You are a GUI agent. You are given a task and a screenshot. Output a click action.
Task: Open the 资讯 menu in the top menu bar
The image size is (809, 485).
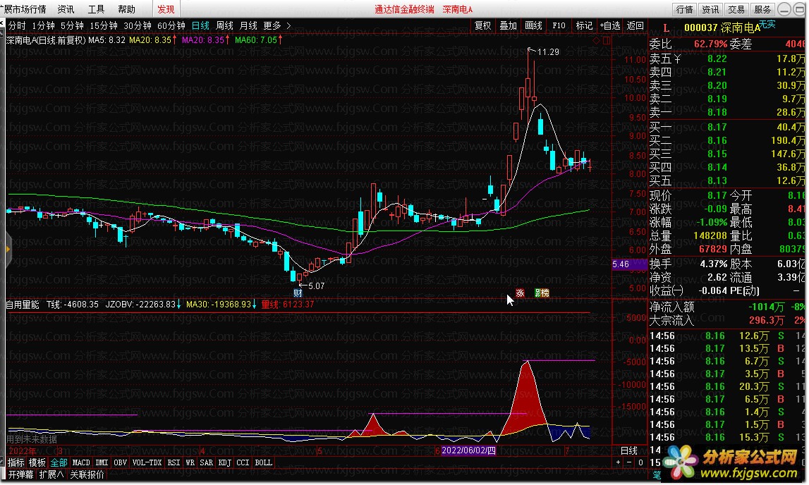(x=66, y=9)
